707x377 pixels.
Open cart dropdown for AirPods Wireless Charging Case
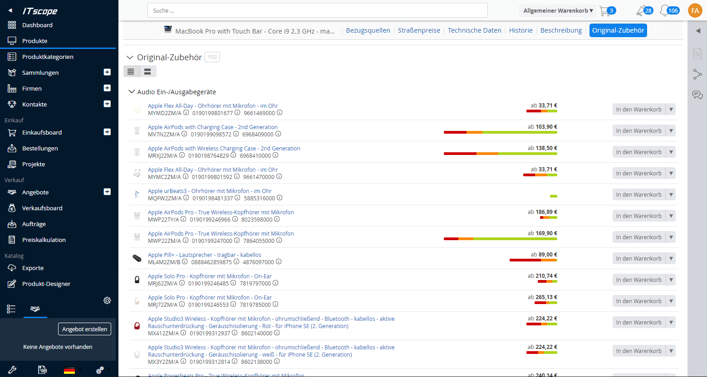[x=671, y=152]
